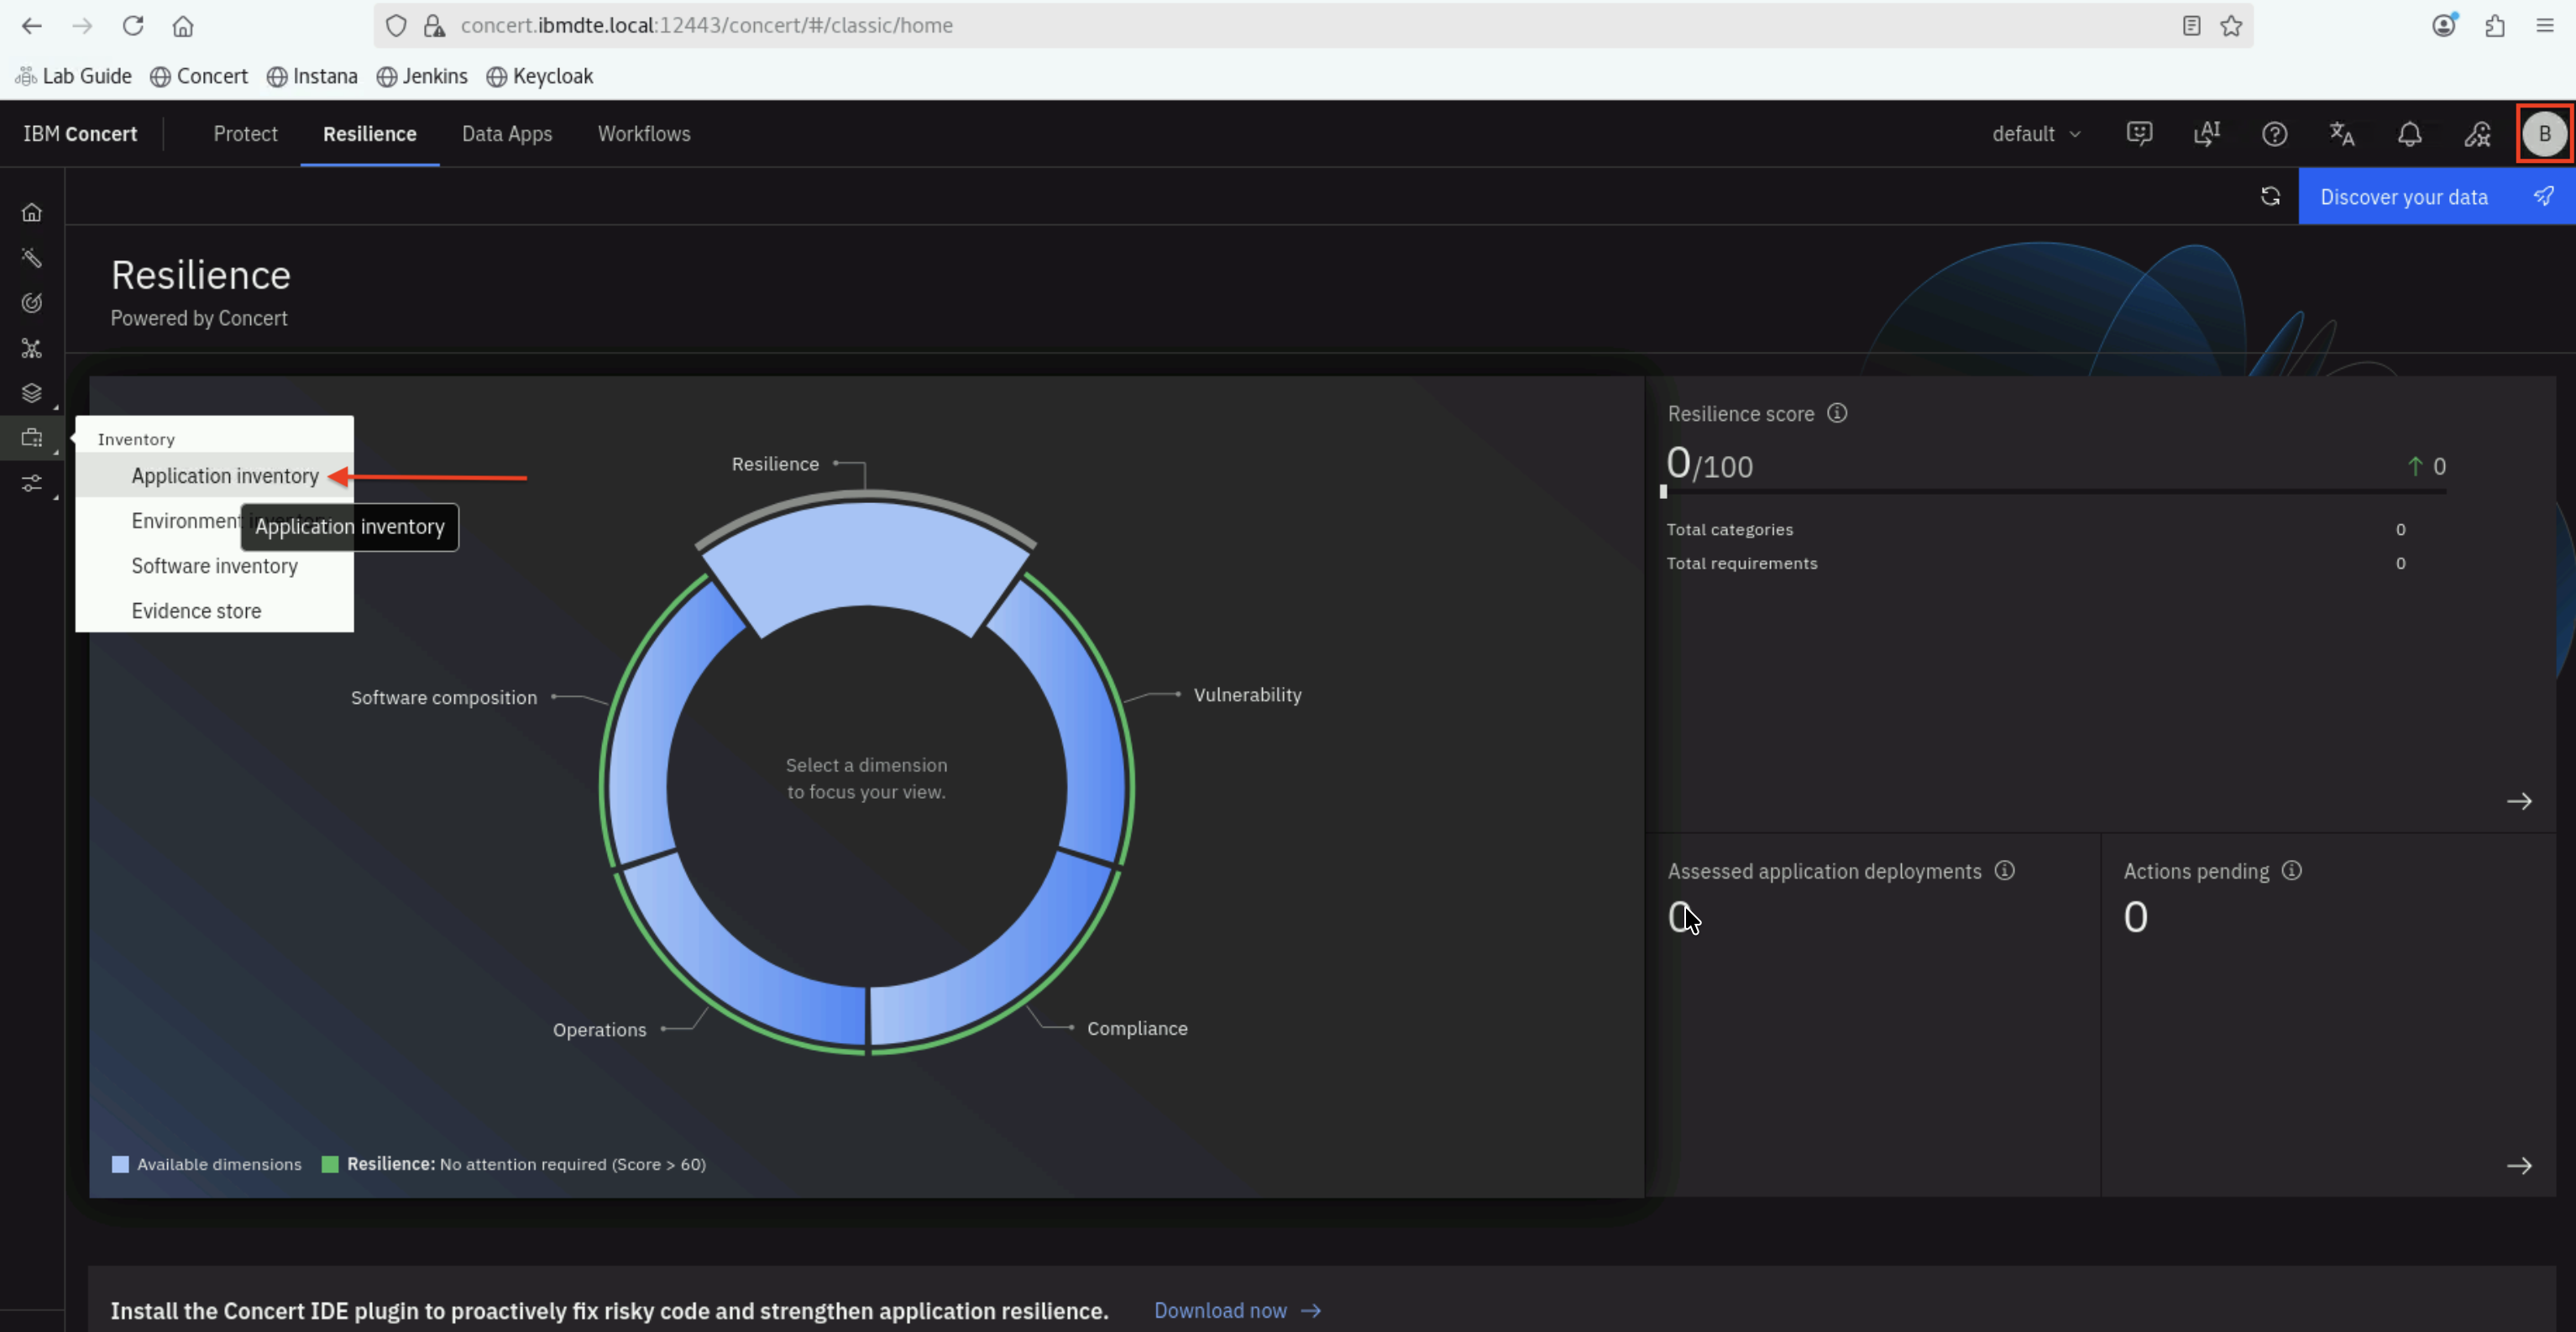The width and height of the screenshot is (2576, 1332).
Task: Select the Resilience label above the chart
Action: [x=775, y=464]
